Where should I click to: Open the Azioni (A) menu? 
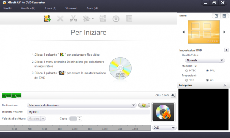pos(50,8)
